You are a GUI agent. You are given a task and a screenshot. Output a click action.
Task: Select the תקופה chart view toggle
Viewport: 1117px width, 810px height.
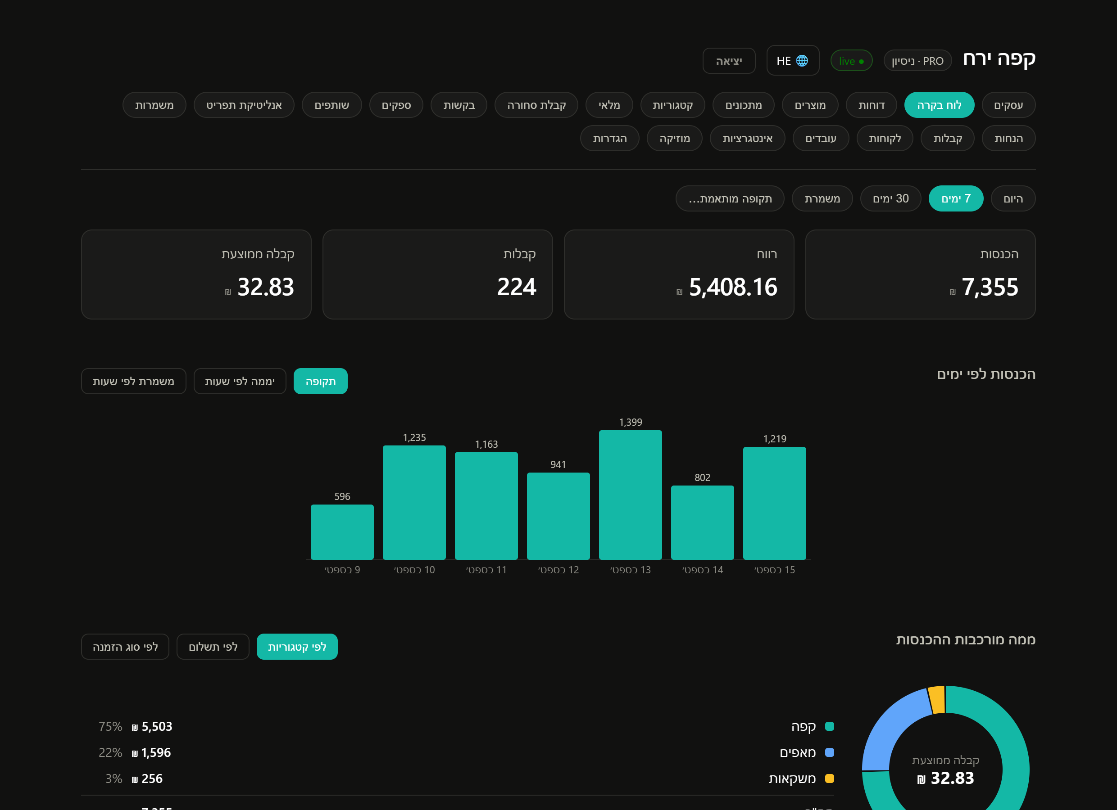click(x=321, y=382)
